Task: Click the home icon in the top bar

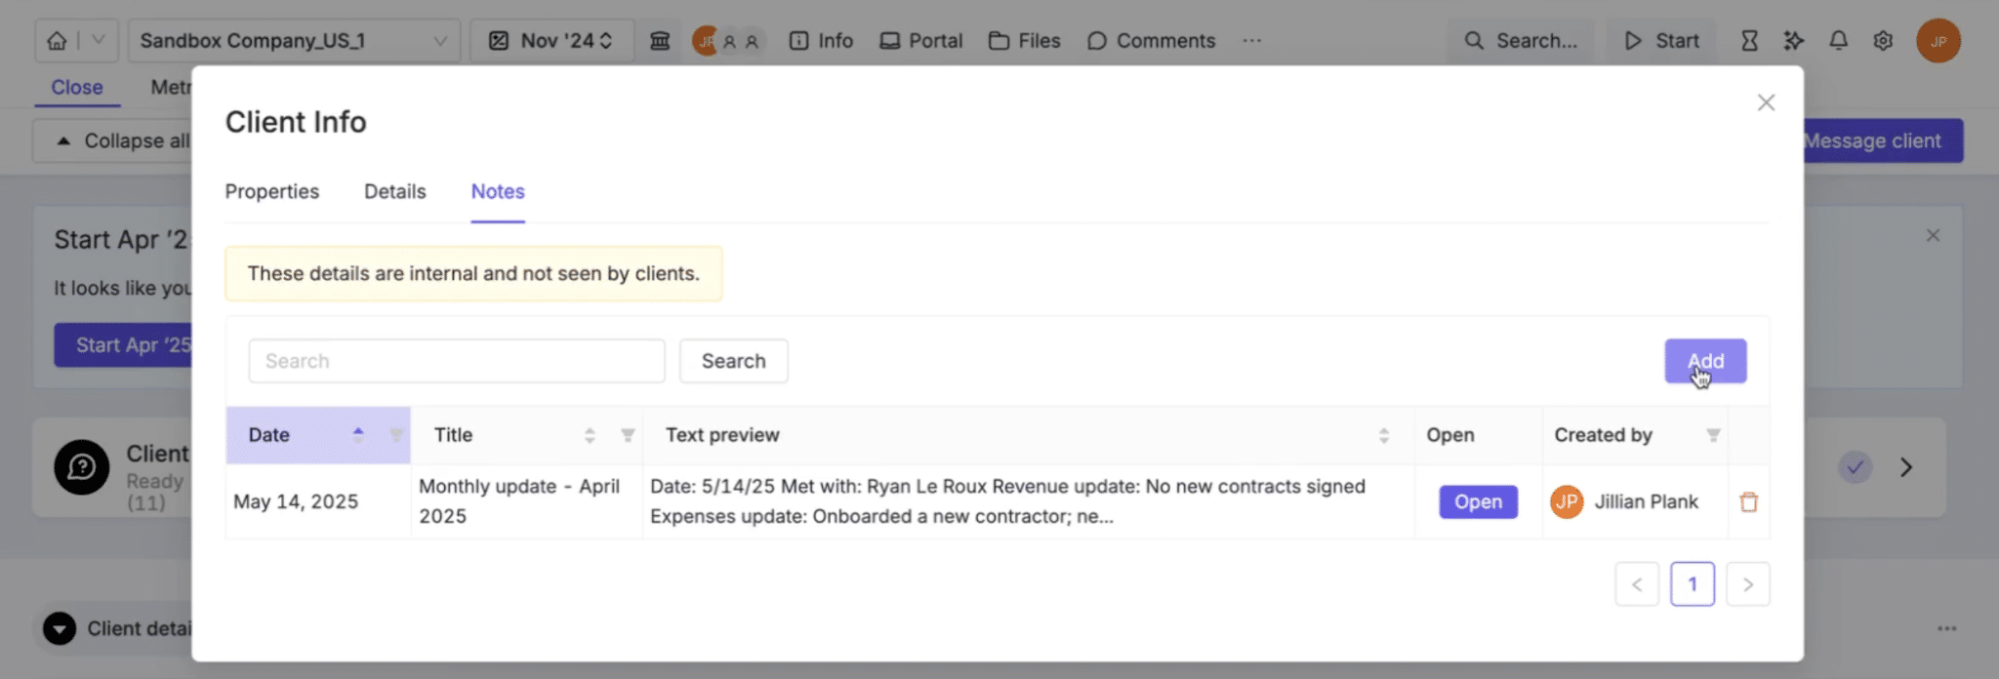Action: (x=58, y=41)
